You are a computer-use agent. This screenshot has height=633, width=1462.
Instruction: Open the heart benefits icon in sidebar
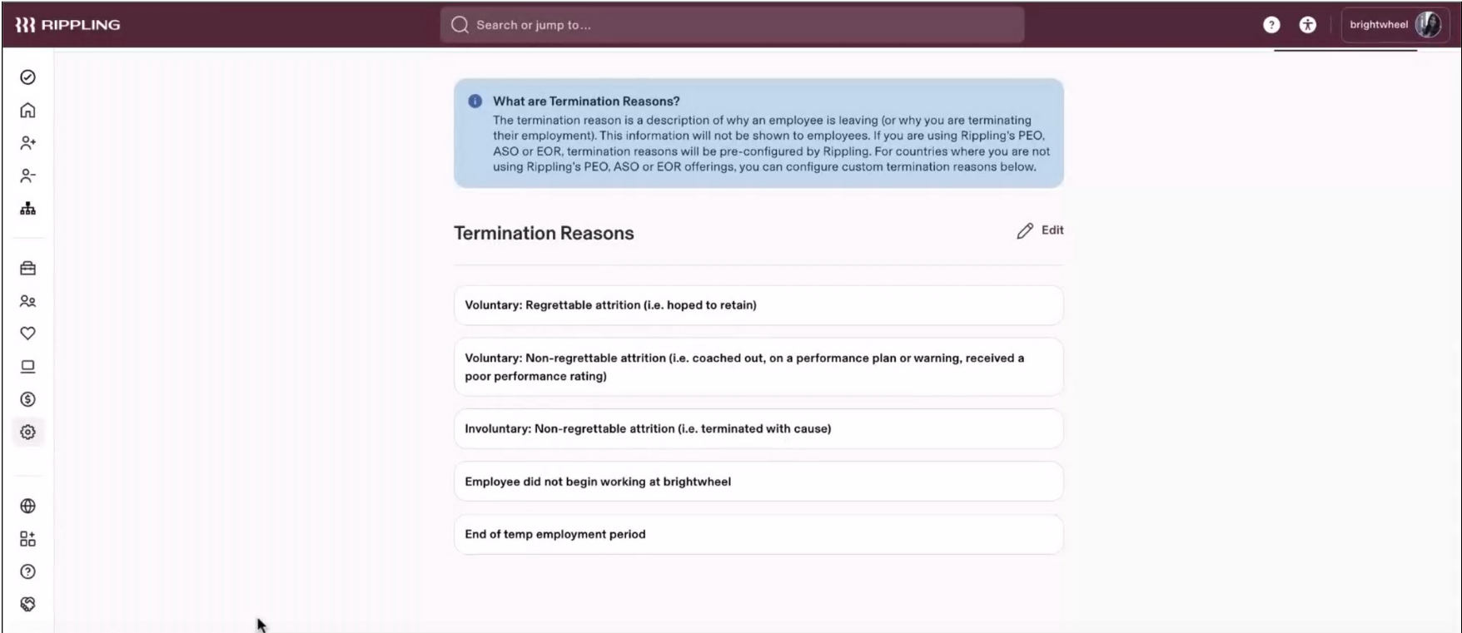coord(27,334)
